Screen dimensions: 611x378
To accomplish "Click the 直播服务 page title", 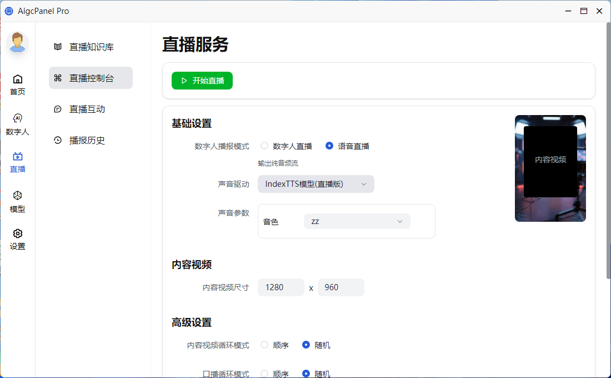I will tap(195, 44).
